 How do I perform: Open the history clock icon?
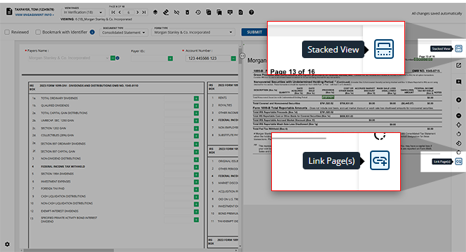(198, 12)
